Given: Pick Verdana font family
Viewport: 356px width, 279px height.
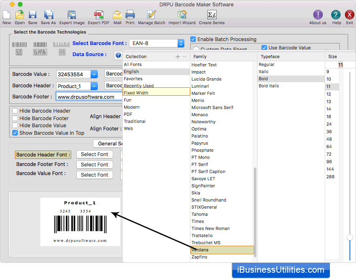Looking at the screenshot, I should pyautogui.click(x=222, y=250).
